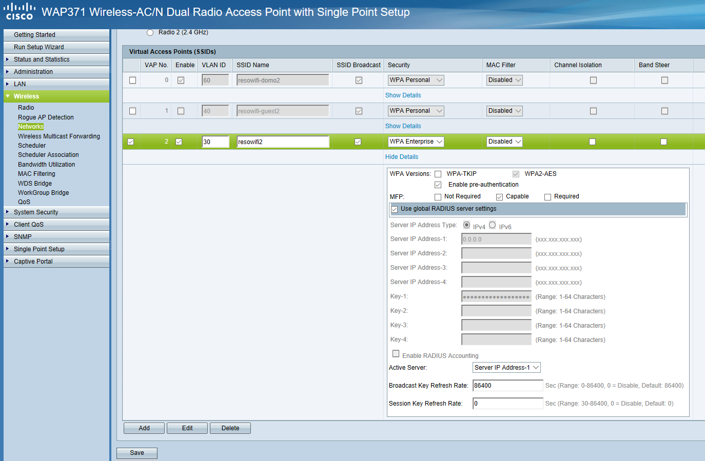Toggle Enable pre-authentication checkbox

point(438,185)
